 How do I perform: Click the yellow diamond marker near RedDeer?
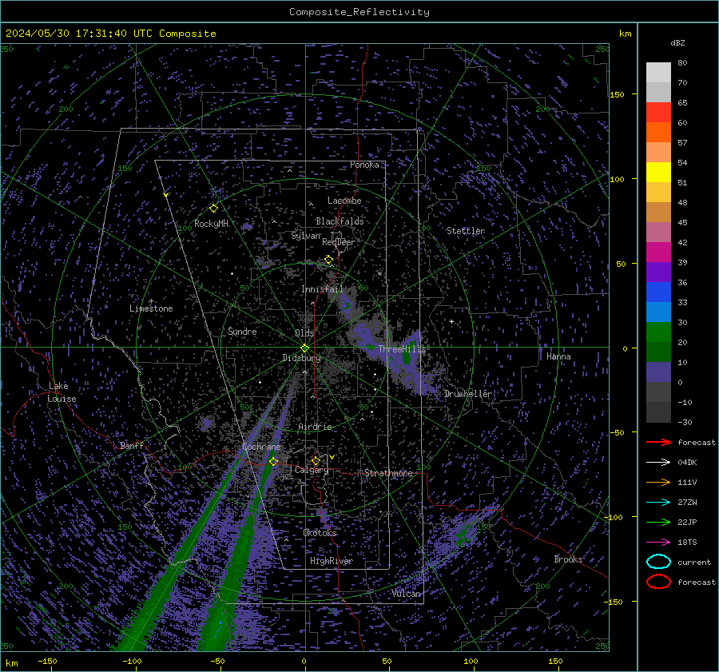(328, 260)
